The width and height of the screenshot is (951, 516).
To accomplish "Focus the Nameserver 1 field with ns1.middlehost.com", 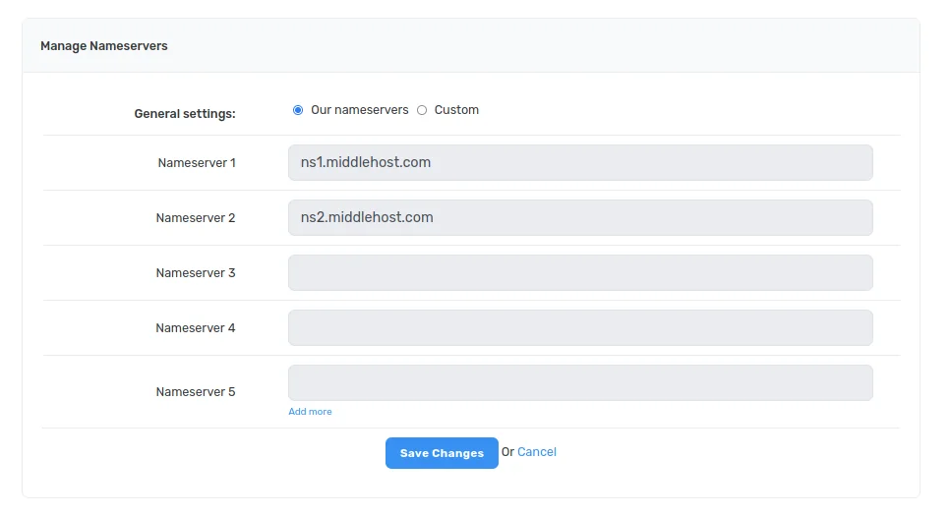I will 579,163.
